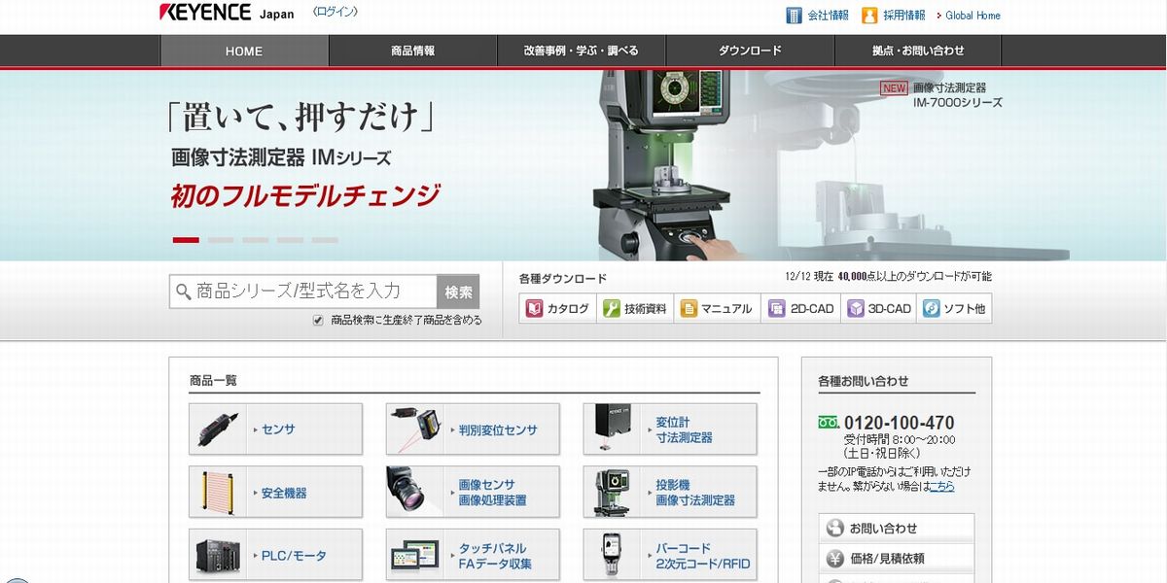
Task: Open the 改善事例・学ぶ・調べる menu
Action: [x=581, y=51]
